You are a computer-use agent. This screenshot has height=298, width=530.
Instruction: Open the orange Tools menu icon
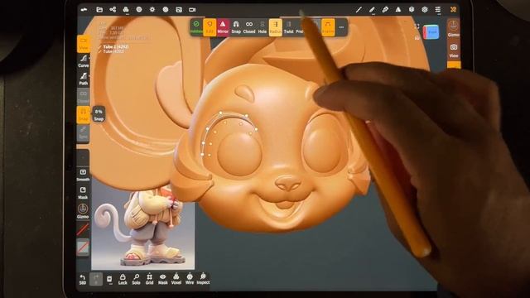click(x=453, y=10)
